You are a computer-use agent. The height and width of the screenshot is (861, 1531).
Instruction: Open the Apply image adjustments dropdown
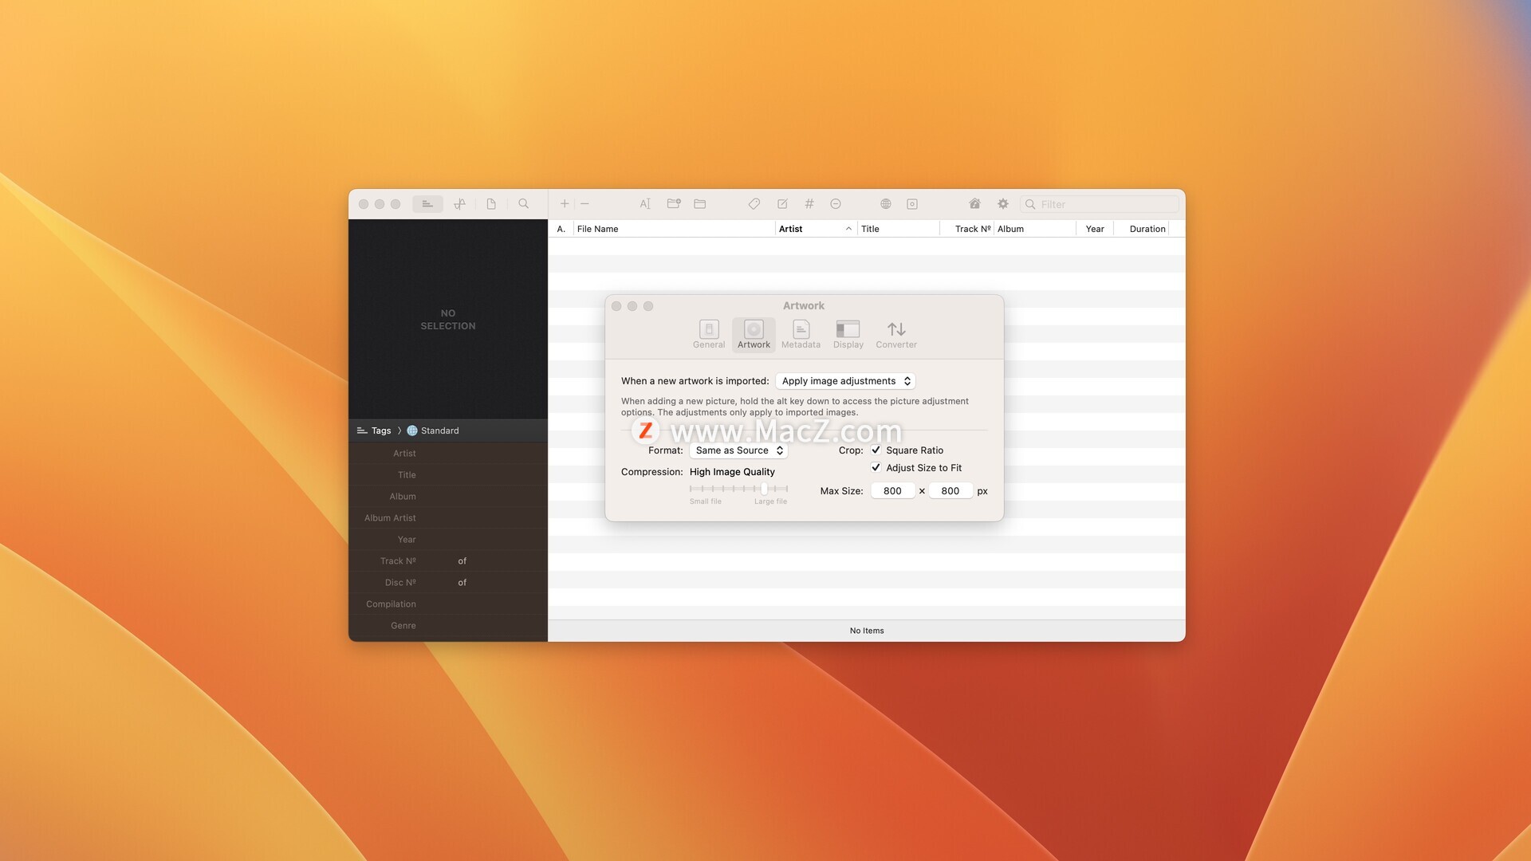(x=845, y=381)
